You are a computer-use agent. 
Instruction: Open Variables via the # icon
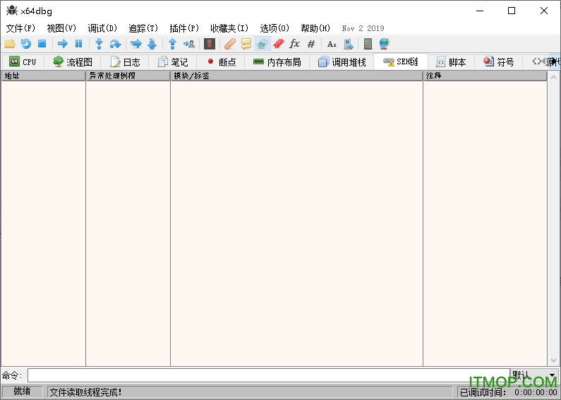coord(311,44)
